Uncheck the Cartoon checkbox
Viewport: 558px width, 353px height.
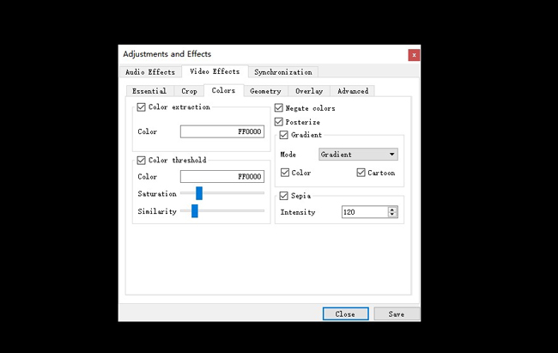pyautogui.click(x=361, y=173)
